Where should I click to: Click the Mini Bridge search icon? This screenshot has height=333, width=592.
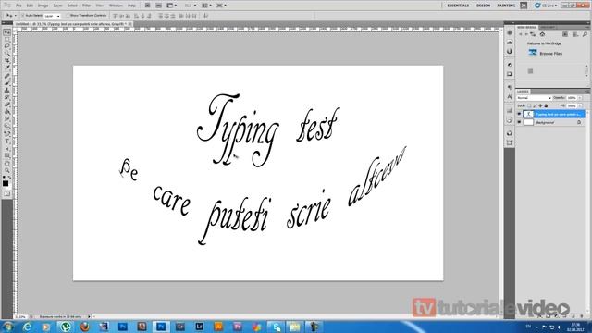585,34
